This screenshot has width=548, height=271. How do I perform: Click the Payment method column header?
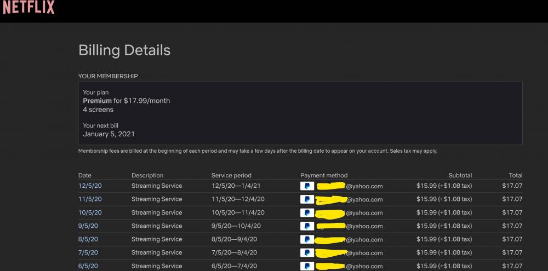(x=324, y=175)
